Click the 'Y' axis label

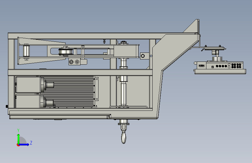[x=18, y=131]
